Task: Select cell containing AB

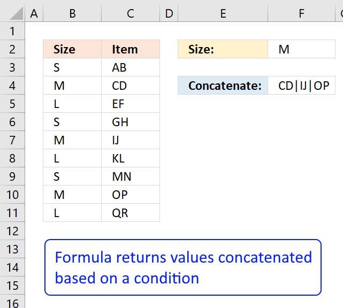Action: pos(130,68)
